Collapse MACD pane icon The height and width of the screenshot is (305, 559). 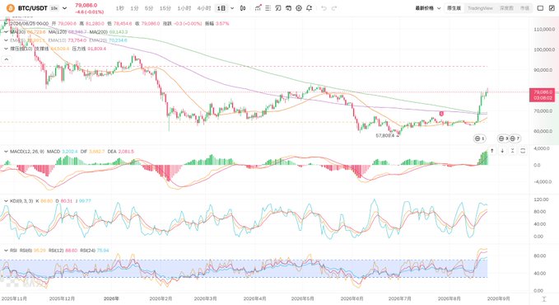click(512, 151)
